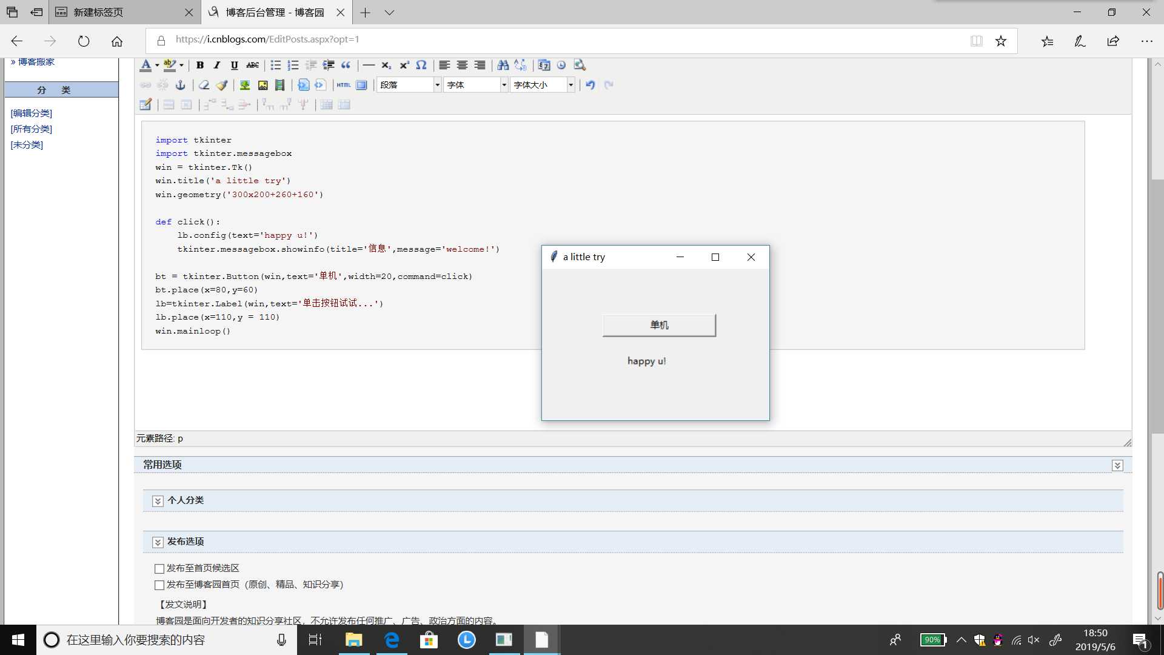Image resolution: width=1164 pixels, height=655 pixels.
Task: Apply underline formatting
Action: [x=234, y=65]
